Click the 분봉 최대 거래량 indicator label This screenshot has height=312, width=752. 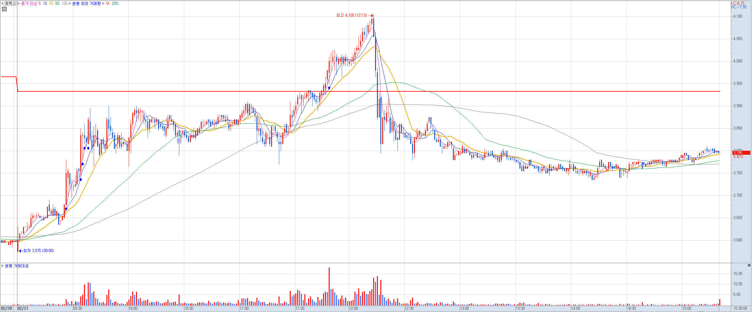[x=87, y=3]
